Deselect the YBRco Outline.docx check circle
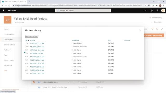This screenshot has width=166, height=93. (x=34, y=82)
